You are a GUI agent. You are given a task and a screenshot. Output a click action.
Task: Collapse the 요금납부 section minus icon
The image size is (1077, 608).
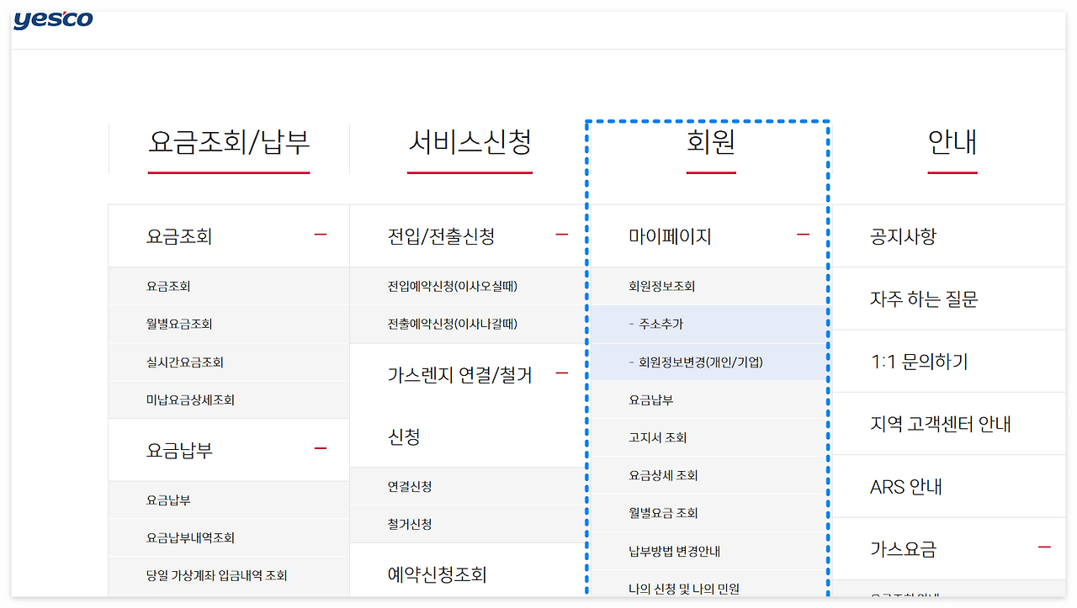[x=320, y=449]
